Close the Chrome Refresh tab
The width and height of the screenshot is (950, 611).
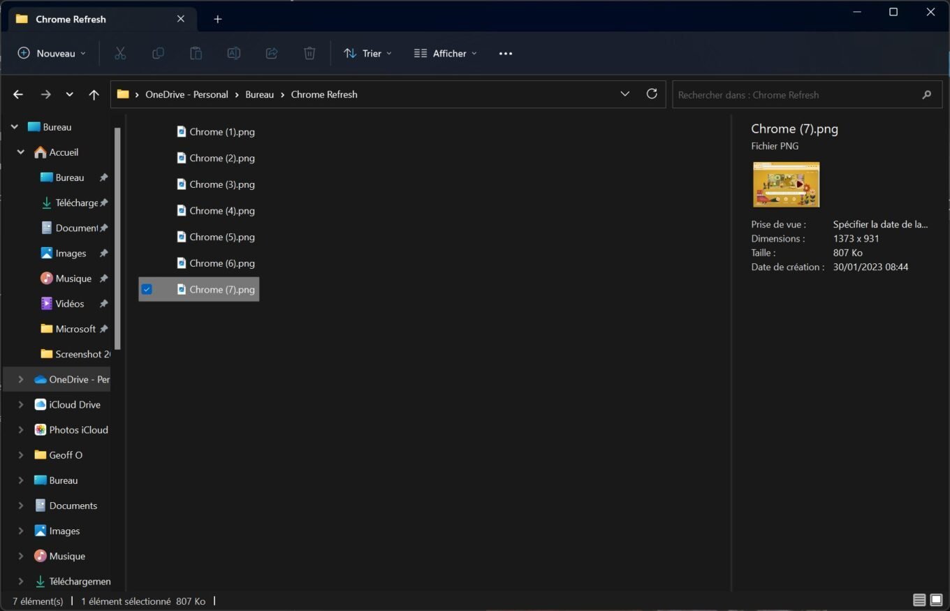181,19
